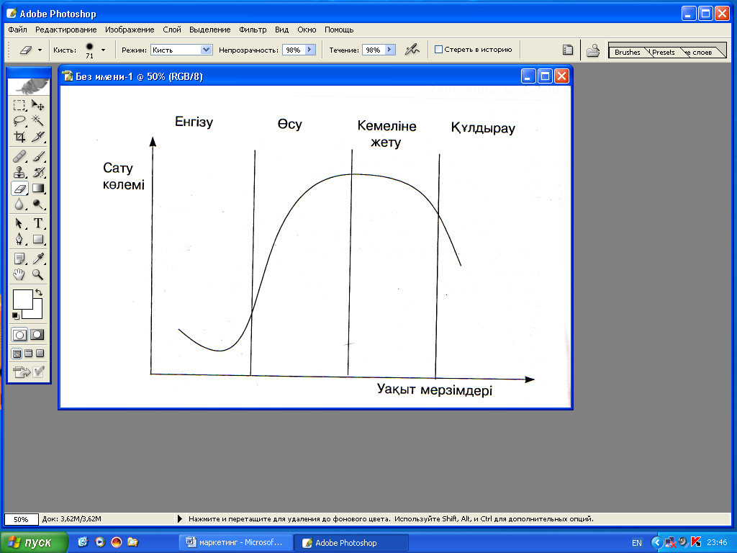
Task: Select the Slice tool
Action: [x=37, y=137]
